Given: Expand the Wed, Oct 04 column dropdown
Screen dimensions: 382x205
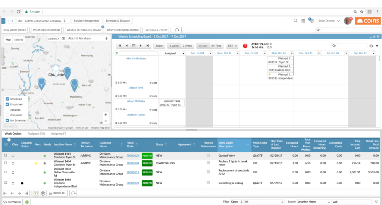Looking at the screenshot, I should (x=292, y=53).
